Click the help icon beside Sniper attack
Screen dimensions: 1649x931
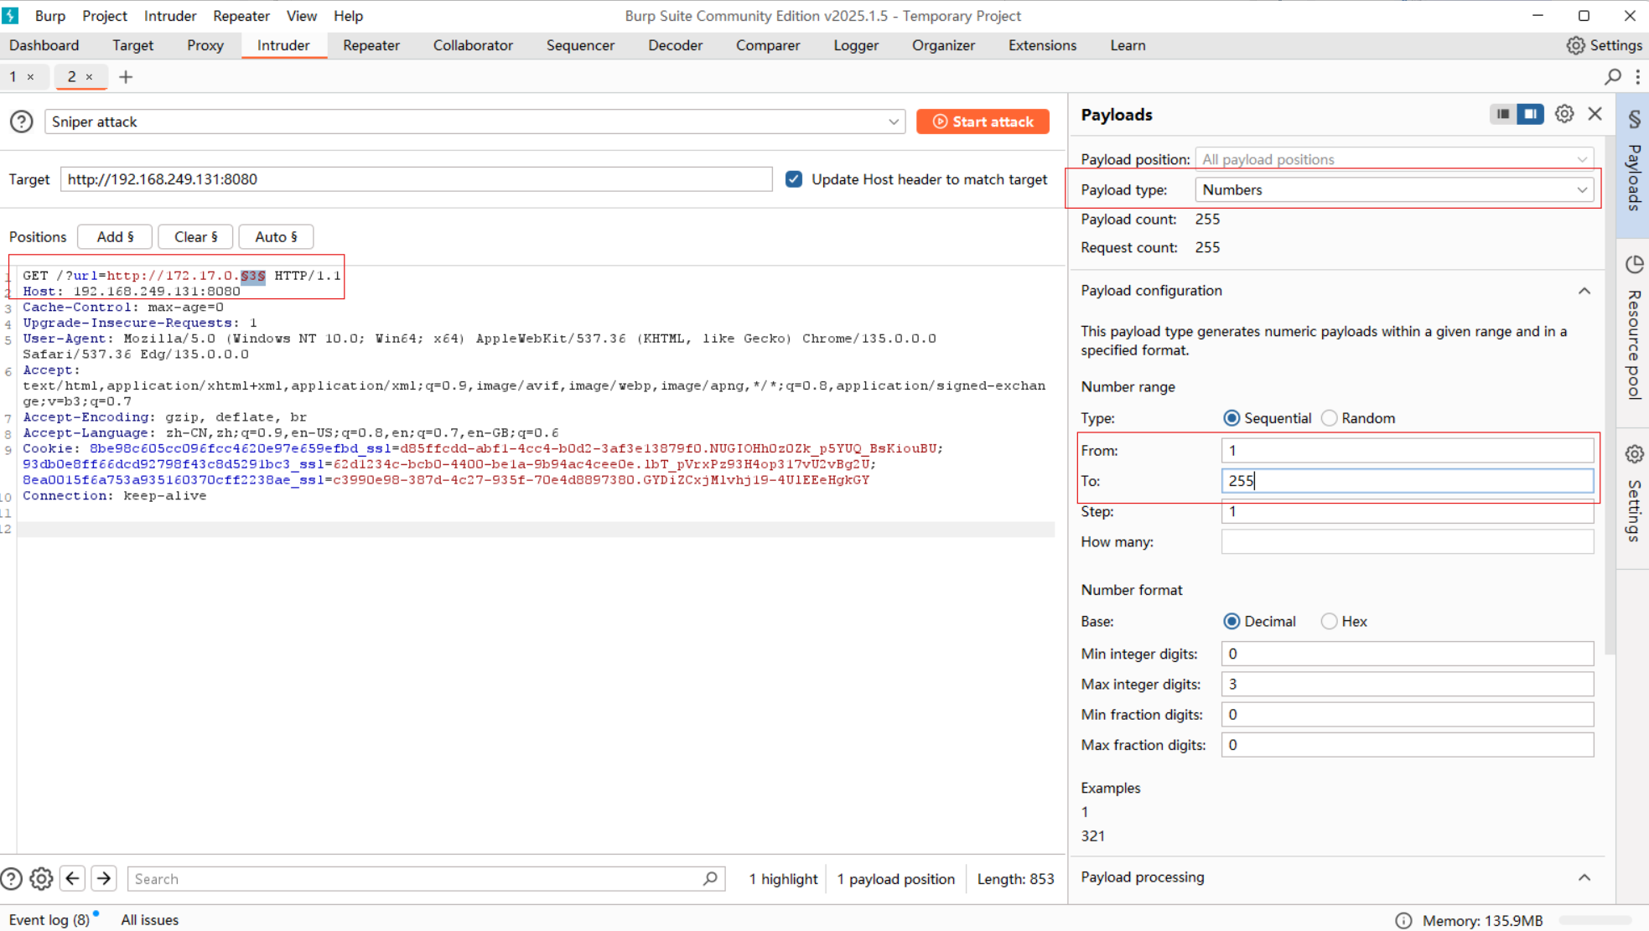click(21, 122)
